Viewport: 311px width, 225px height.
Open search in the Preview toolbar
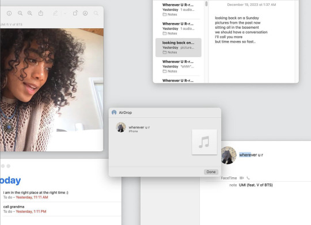(x=96, y=13)
